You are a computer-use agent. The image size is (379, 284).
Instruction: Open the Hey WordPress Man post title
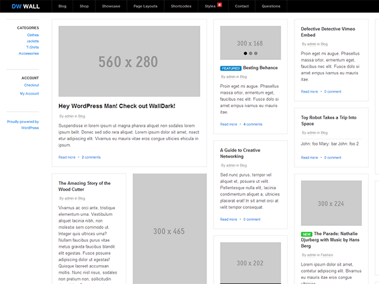(x=117, y=106)
